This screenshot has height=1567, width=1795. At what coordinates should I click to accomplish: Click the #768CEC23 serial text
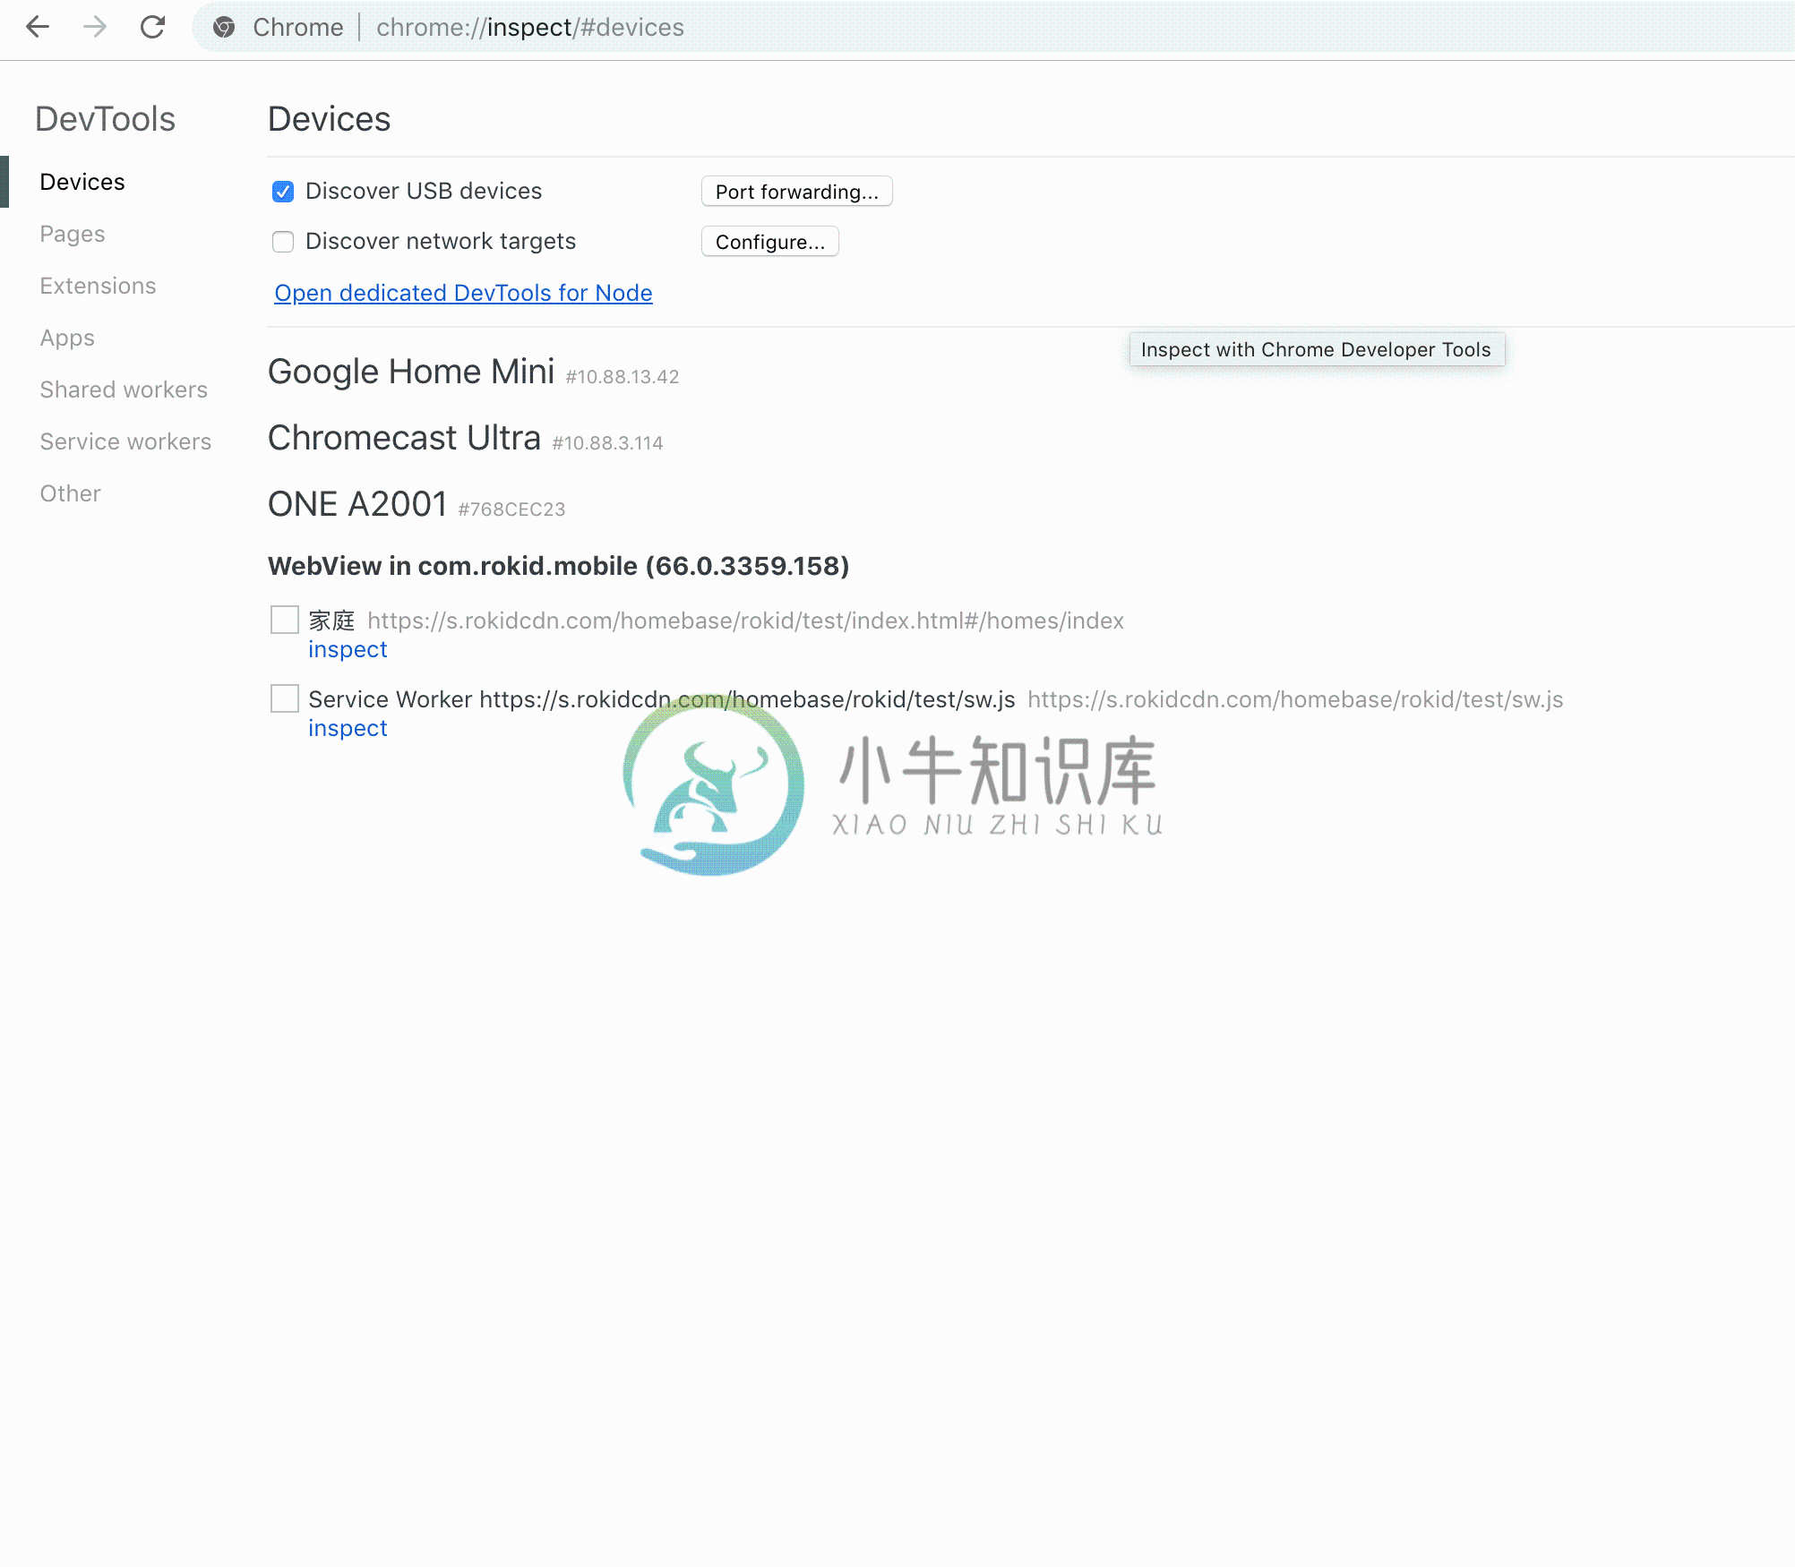(x=511, y=509)
